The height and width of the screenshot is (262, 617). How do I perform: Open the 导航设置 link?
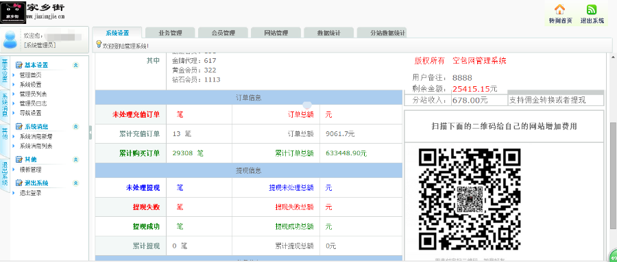pos(30,113)
